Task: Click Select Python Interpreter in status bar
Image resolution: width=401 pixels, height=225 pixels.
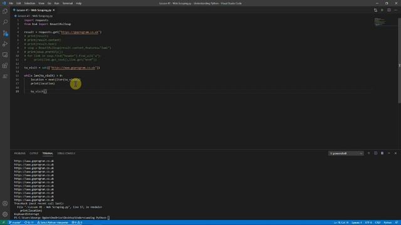Action: coord(53,222)
